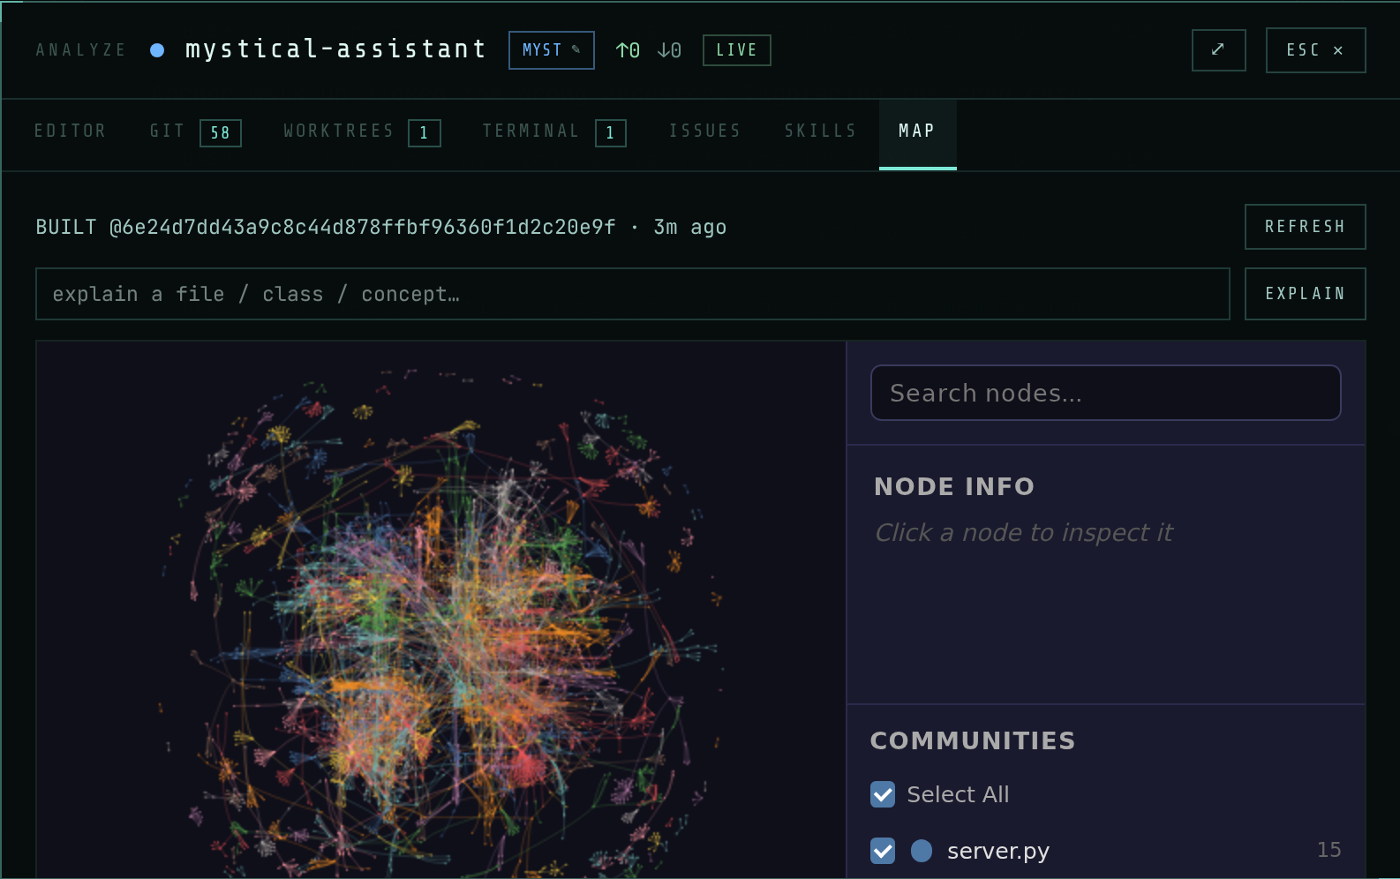Select the server.py community label
Screen dimensions: 1400x879
998,851
